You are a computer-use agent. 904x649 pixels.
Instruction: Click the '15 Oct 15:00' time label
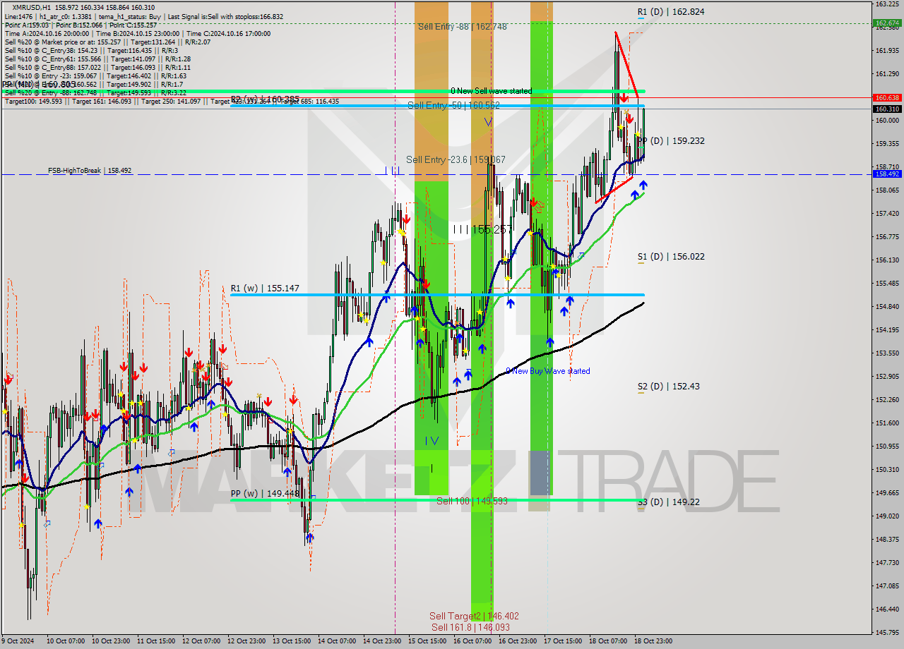427,641
